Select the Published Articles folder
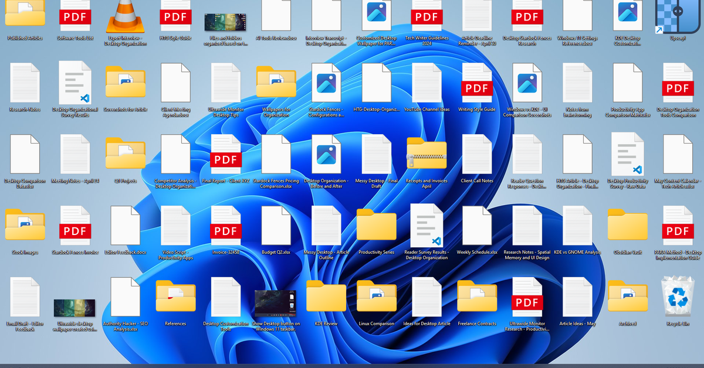Image resolution: width=704 pixels, height=368 pixels. pos(25,14)
